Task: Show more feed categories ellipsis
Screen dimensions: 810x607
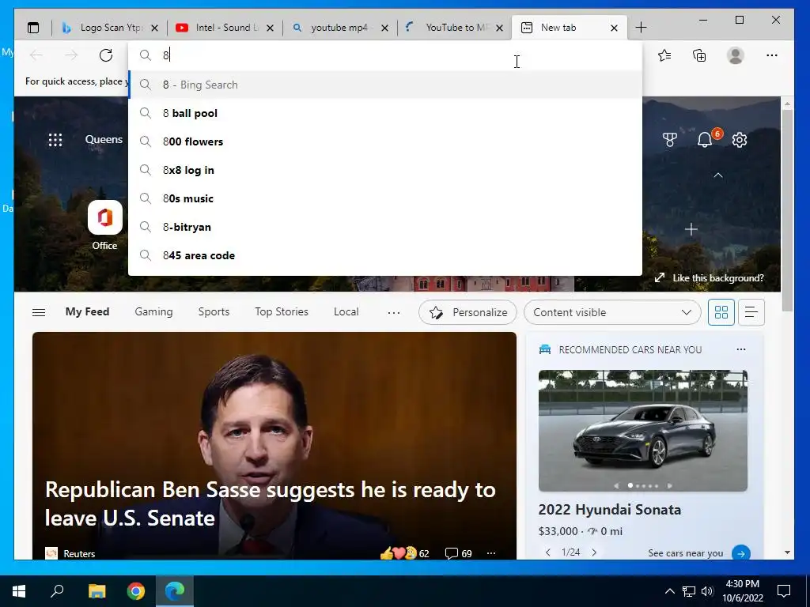Action: click(x=394, y=312)
